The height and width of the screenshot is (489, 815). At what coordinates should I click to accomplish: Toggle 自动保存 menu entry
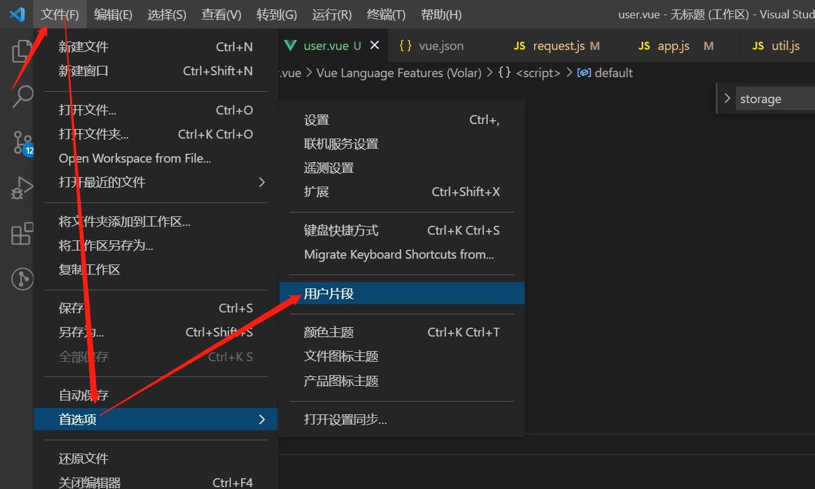point(156,395)
